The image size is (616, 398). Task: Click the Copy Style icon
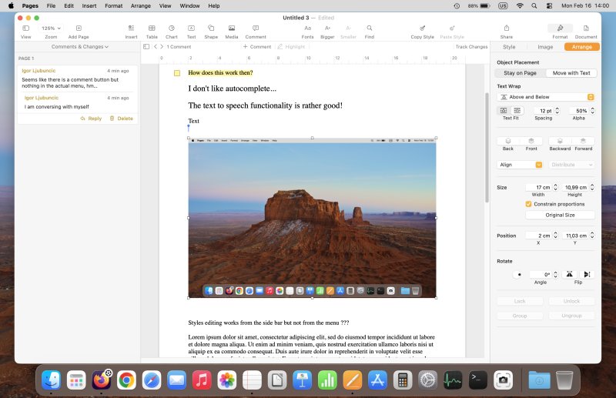coord(422,28)
